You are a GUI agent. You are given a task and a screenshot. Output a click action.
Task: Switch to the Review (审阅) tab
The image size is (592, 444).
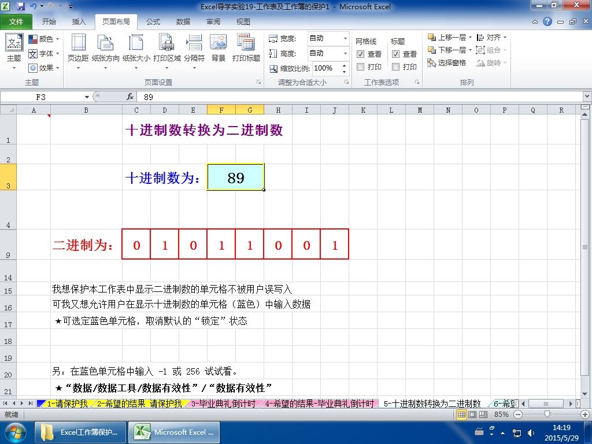[213, 22]
